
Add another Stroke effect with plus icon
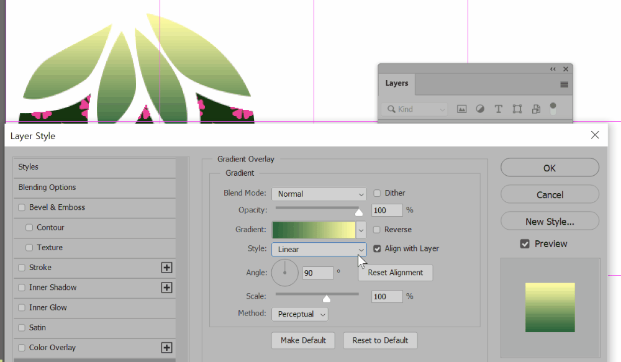point(166,268)
